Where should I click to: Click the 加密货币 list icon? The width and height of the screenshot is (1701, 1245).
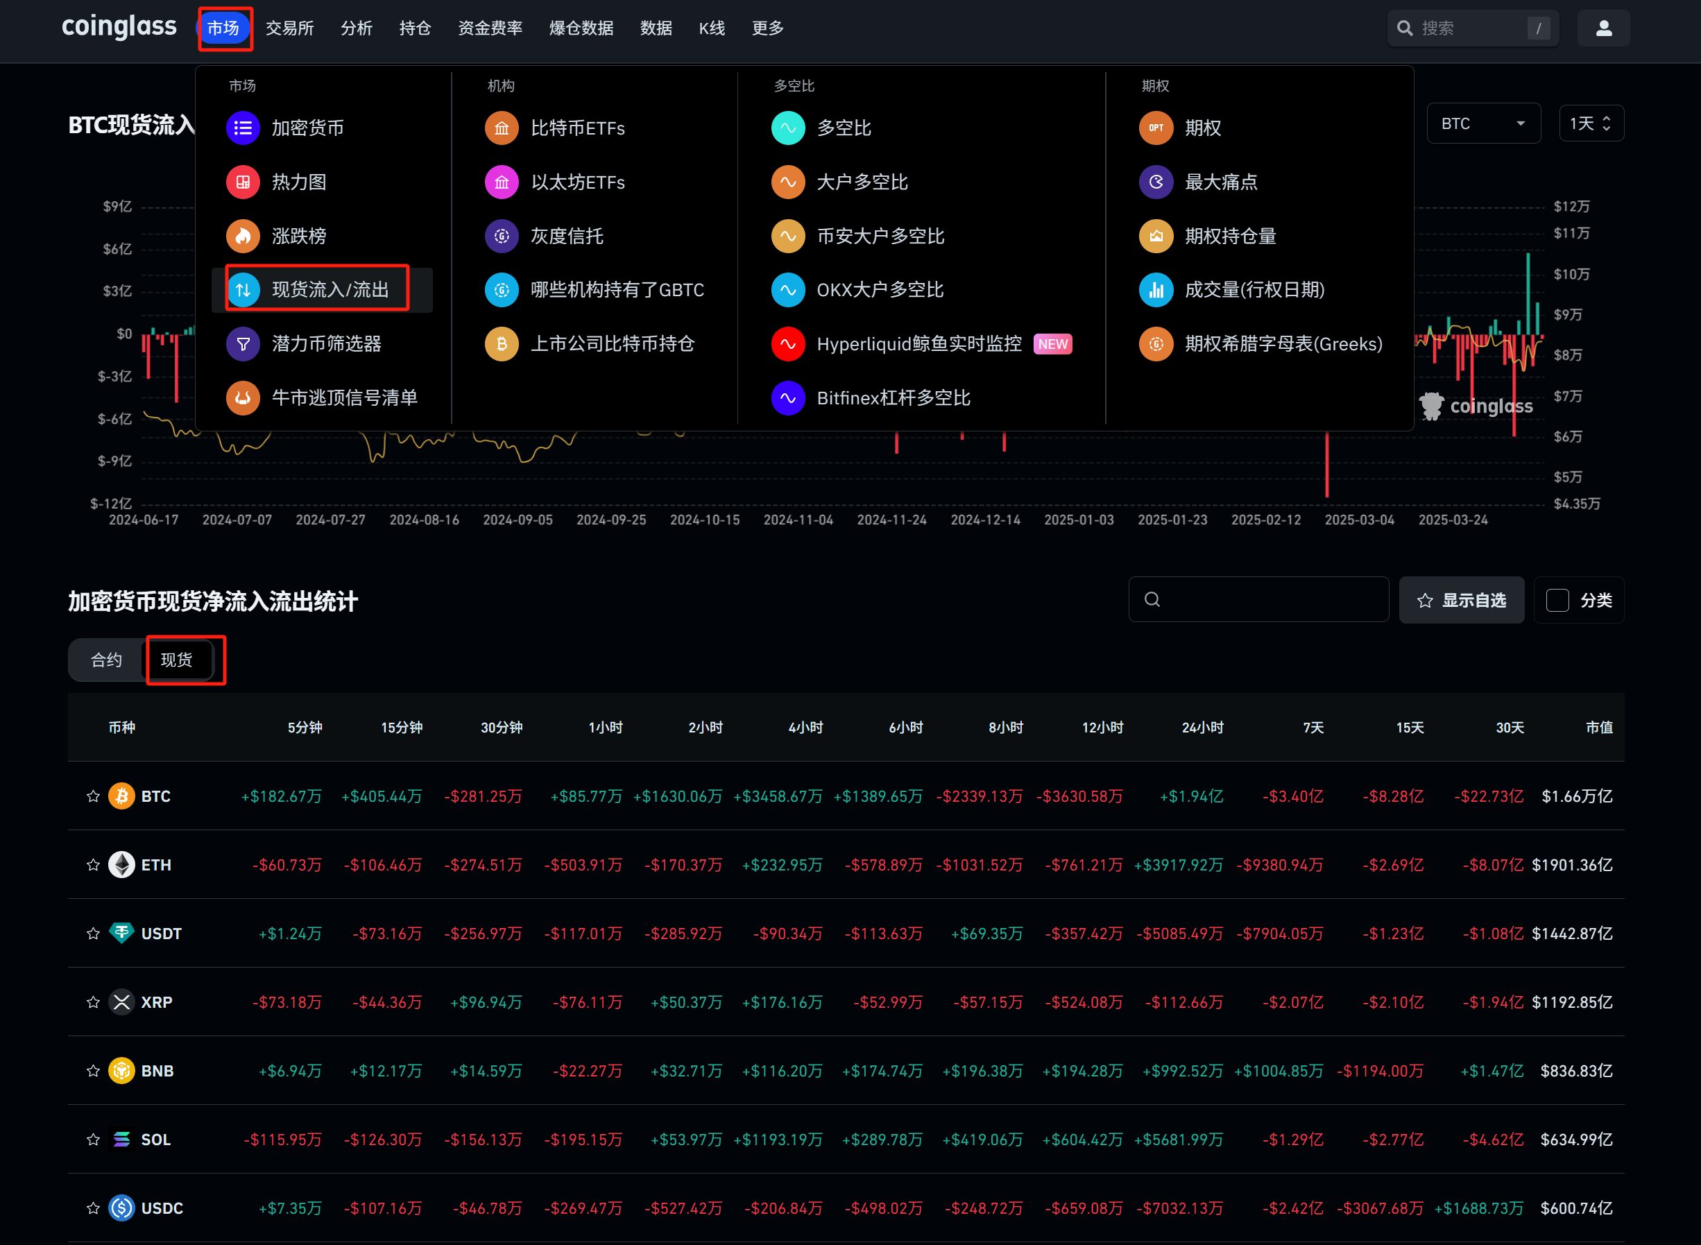(243, 128)
